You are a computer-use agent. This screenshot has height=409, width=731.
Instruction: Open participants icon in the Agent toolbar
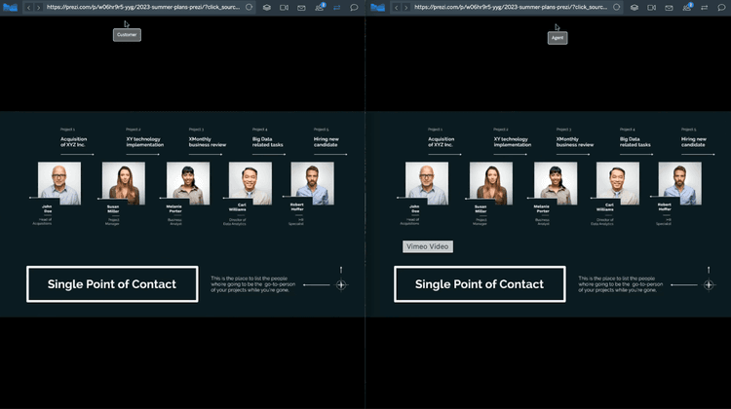click(x=686, y=7)
